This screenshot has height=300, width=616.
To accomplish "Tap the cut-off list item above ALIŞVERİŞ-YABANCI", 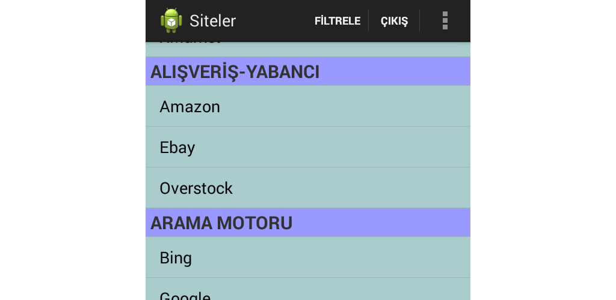I will tap(307, 48).
